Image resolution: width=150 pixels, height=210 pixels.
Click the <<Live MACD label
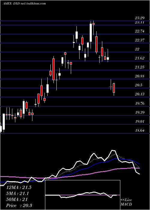(x=126, y=202)
